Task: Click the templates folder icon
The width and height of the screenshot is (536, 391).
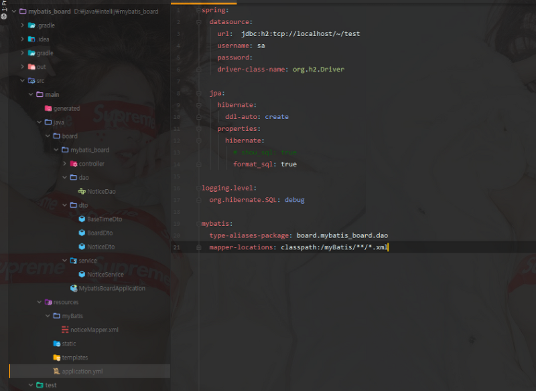Action: 56,358
